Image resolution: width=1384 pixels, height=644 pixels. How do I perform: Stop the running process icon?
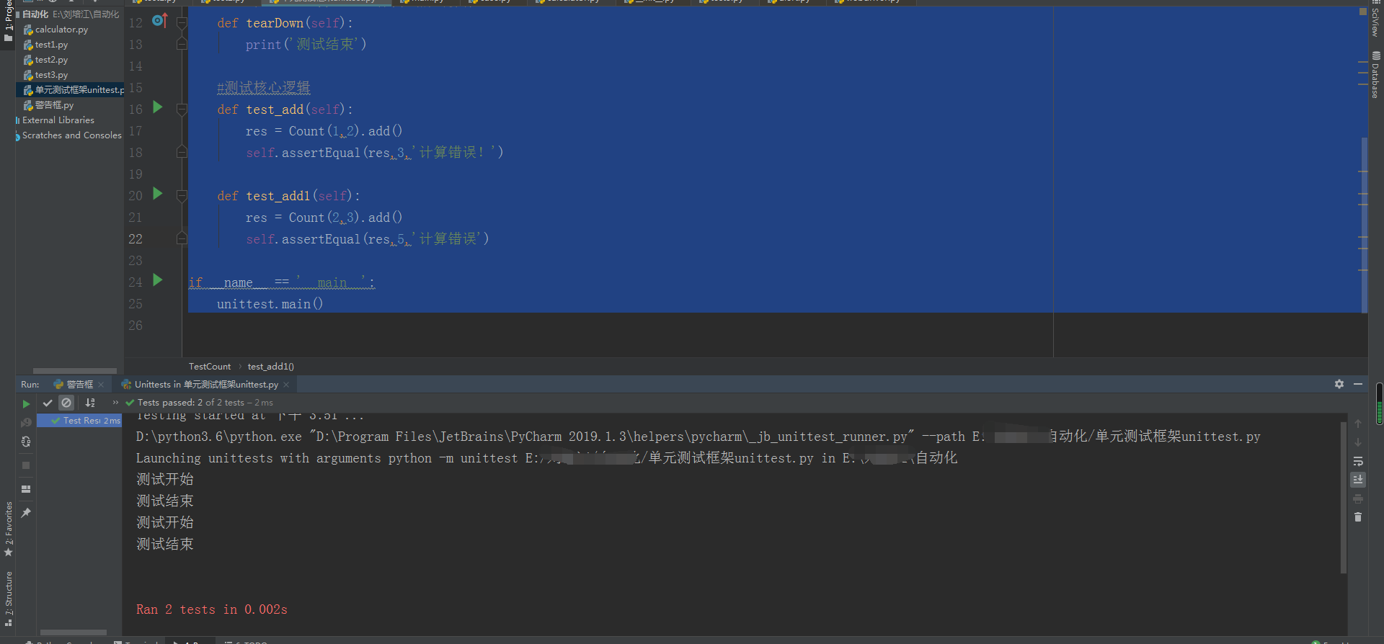coord(26,465)
